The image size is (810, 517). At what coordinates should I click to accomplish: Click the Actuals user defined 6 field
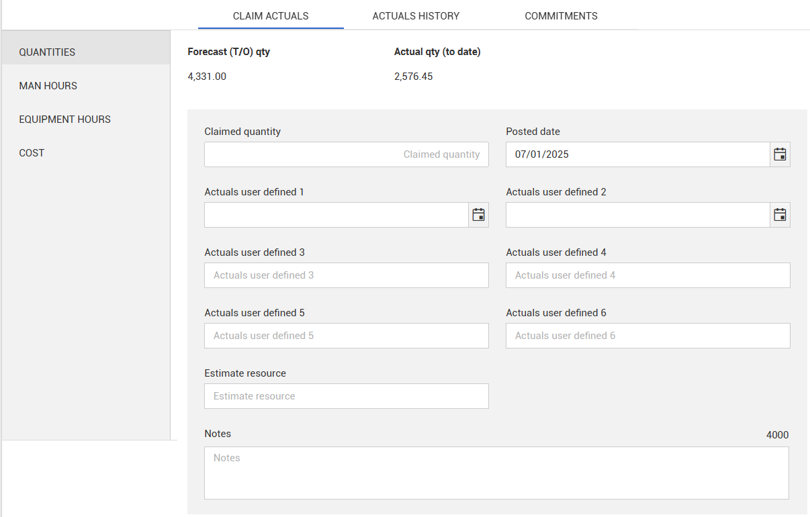tap(647, 336)
